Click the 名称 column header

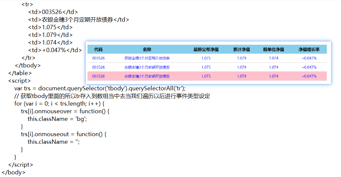(x=147, y=49)
